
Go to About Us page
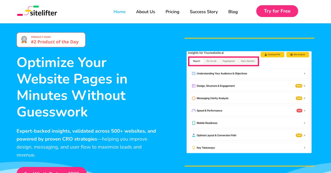click(x=145, y=12)
